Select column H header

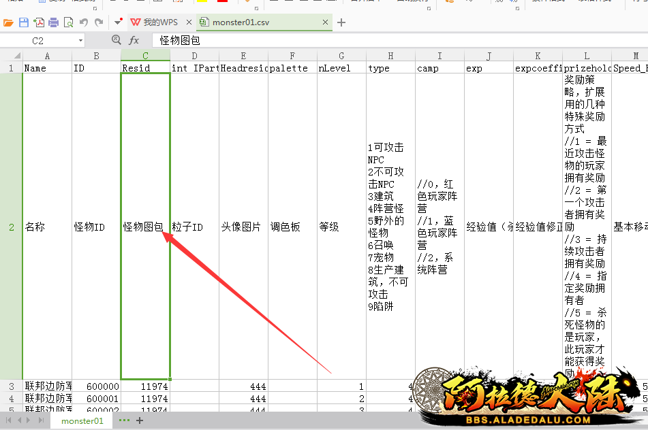(x=390, y=56)
